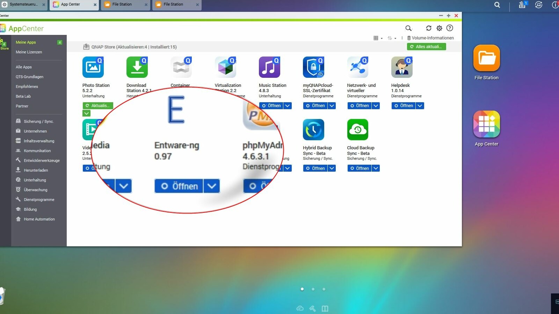Go to second desktop page dot
This screenshot has width=559, height=314.
(x=313, y=289)
